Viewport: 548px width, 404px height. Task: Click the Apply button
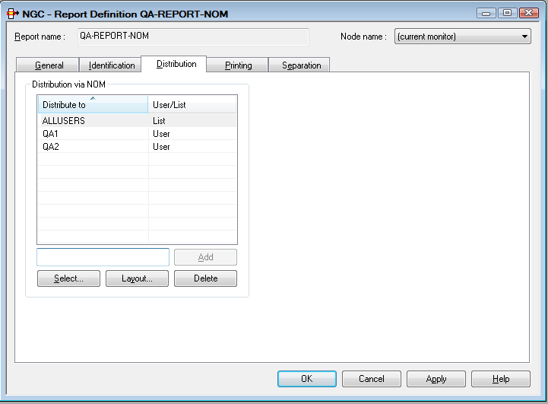(x=436, y=379)
